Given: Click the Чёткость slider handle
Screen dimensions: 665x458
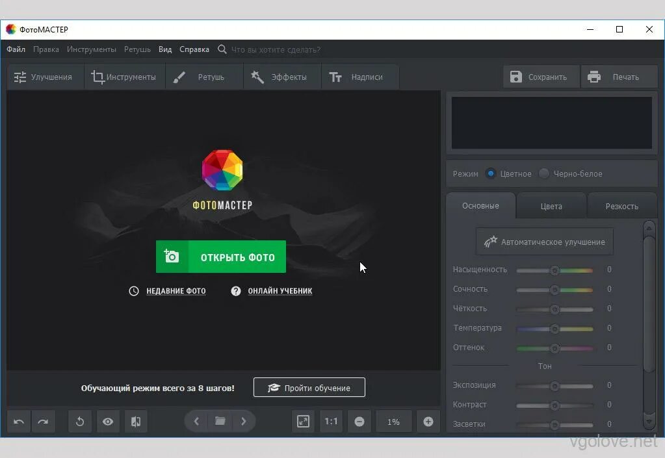Looking at the screenshot, I should [554, 309].
